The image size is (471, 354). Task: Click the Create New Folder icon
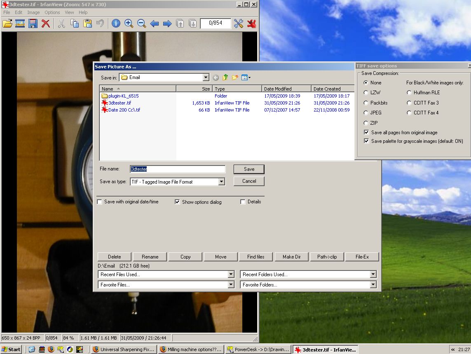point(235,78)
